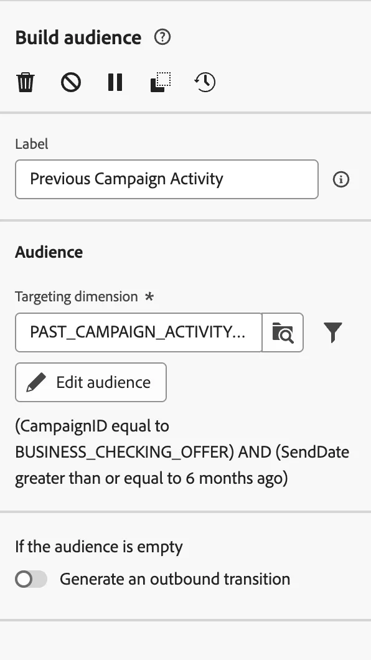The width and height of the screenshot is (371, 660).
Task: Open the Edit audience button
Action: [x=91, y=382]
